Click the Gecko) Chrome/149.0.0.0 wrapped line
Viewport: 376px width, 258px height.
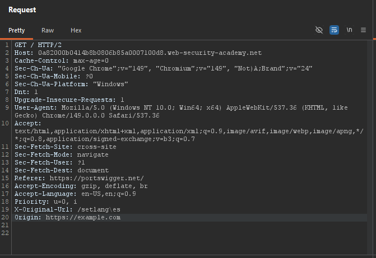coord(87,115)
